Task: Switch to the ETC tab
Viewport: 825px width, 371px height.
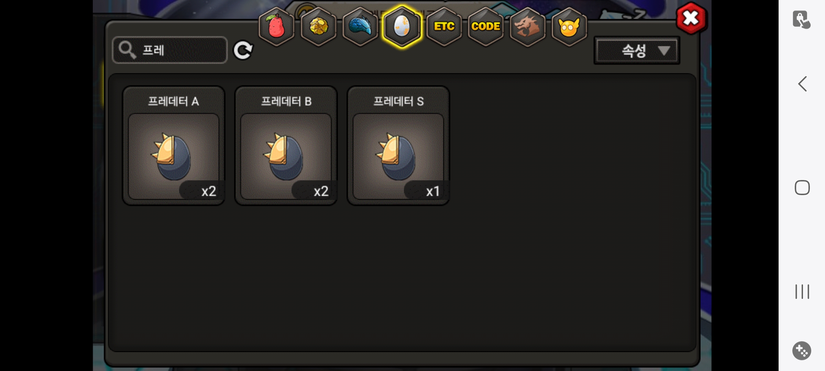Action: [x=444, y=27]
